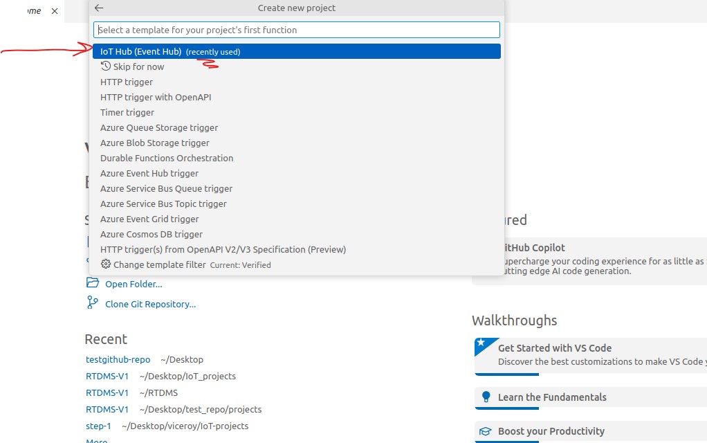Choose Azure Service Bus Queue trigger
The height and width of the screenshot is (443, 707).
coord(297,188)
